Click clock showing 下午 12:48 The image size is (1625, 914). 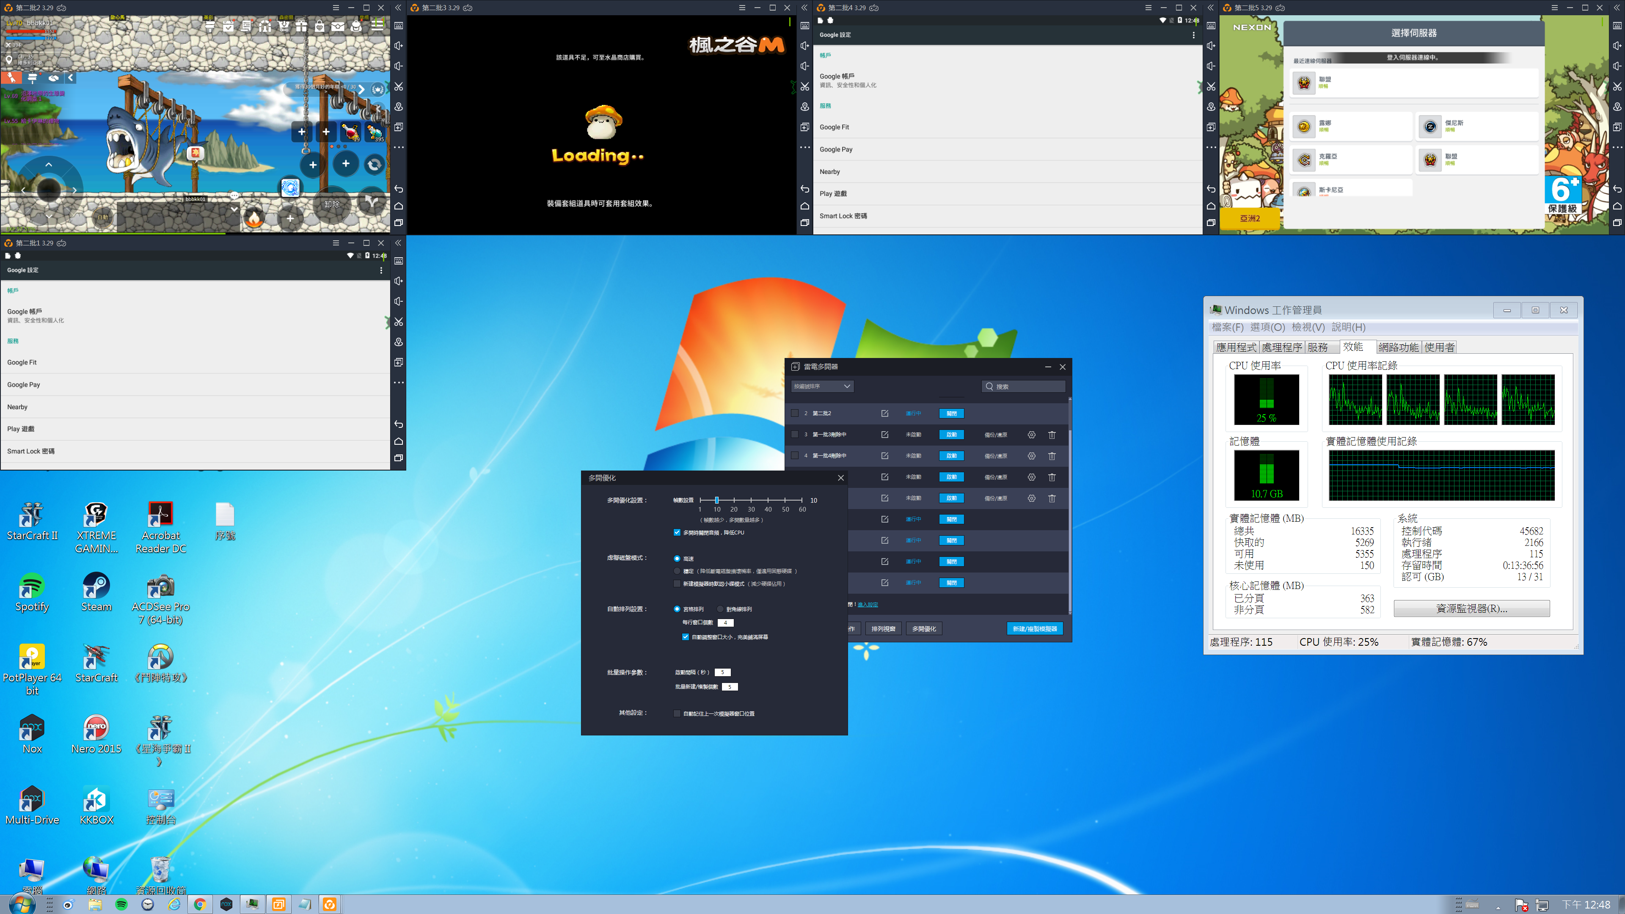(x=1586, y=905)
